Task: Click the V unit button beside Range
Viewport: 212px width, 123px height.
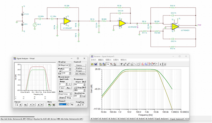Action: 69,84
